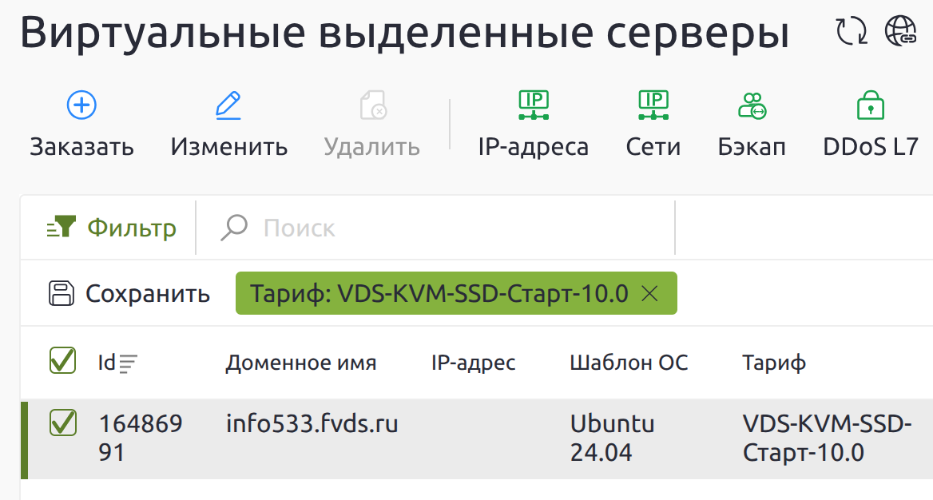Click the Заказать (order) plus icon

click(81, 105)
